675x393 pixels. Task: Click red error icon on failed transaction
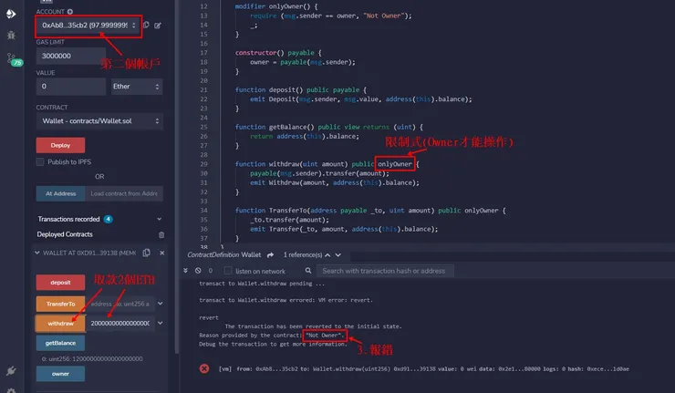204,368
